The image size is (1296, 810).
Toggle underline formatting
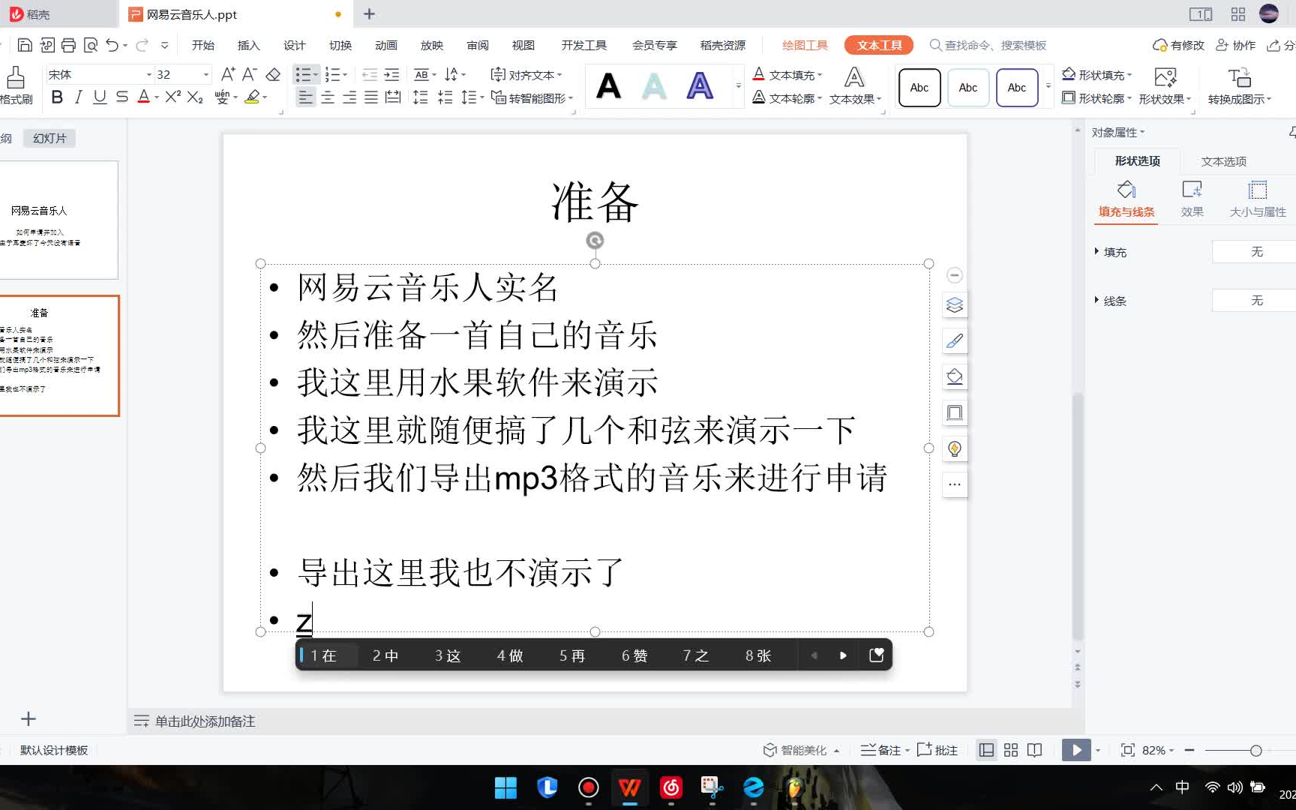[100, 97]
